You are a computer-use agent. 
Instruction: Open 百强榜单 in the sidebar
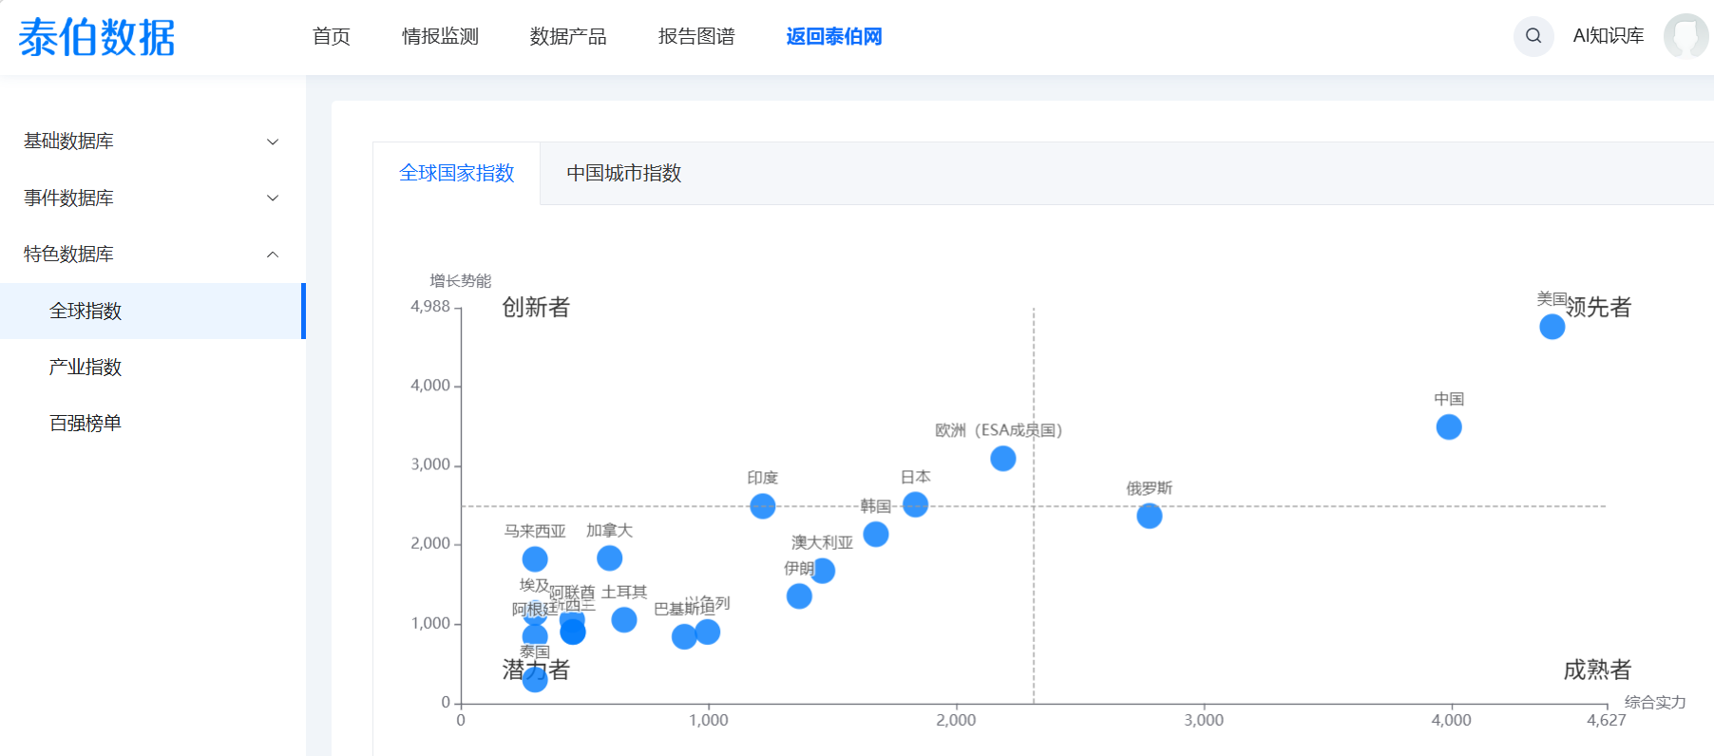(86, 423)
